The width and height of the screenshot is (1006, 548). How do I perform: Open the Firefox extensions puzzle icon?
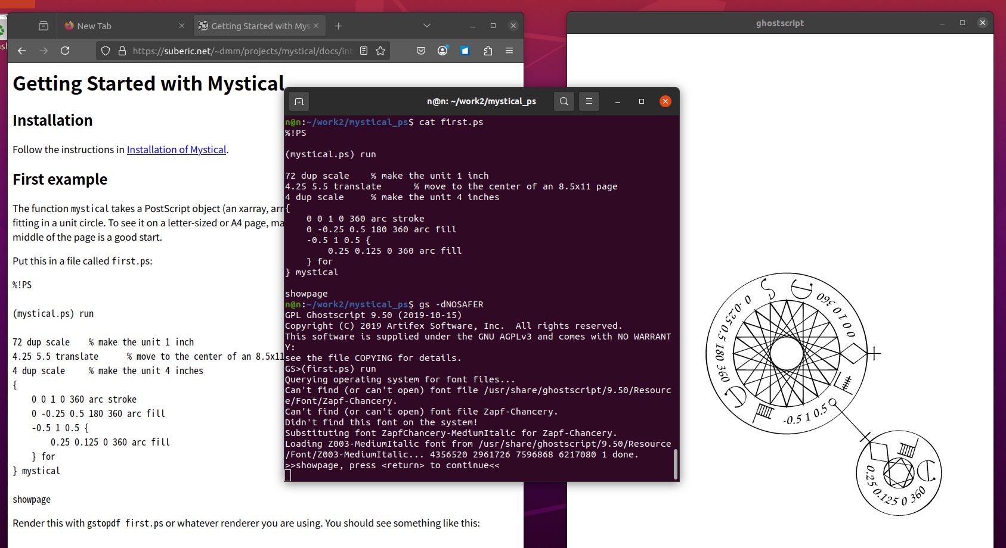coord(488,51)
